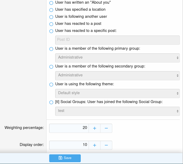The width and height of the screenshot is (183, 164).
Task: Select primary group membership radio option
Action: click(51, 49)
